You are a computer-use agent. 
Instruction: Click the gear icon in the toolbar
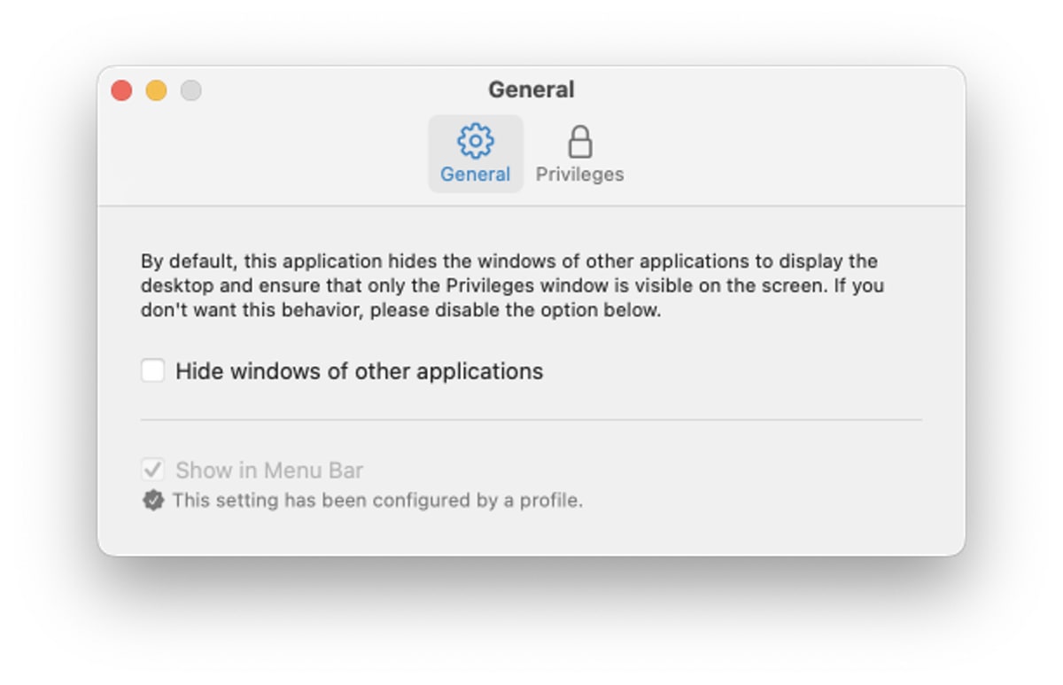coord(476,141)
